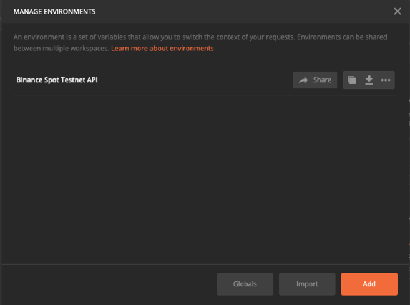This screenshot has width=410, height=305.
Task: Click the gap between Share and Duplicate buttons
Action: click(340, 80)
